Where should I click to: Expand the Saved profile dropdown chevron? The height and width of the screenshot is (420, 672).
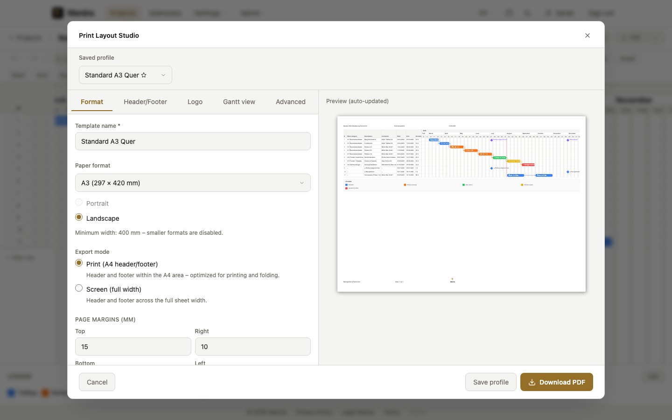click(163, 75)
